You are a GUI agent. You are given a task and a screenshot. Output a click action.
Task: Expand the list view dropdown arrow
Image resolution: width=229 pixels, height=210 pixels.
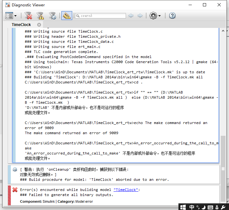click(x=15, y=16)
